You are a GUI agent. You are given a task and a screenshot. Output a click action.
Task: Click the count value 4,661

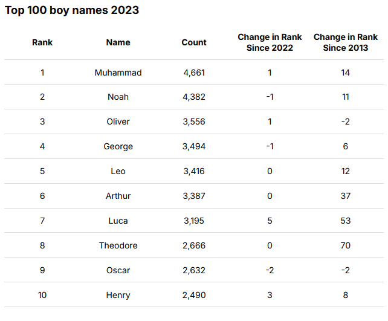point(194,73)
